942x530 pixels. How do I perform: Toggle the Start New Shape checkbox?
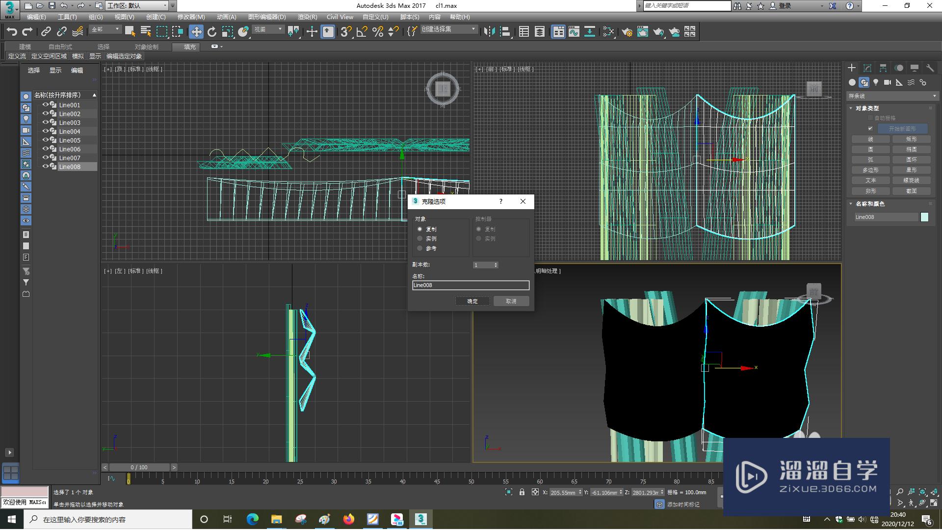pos(870,129)
